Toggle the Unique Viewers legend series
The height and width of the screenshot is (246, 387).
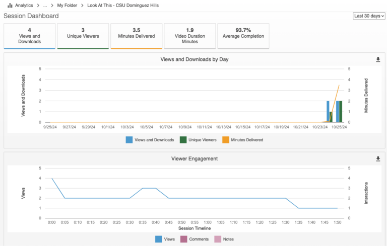[202, 140]
